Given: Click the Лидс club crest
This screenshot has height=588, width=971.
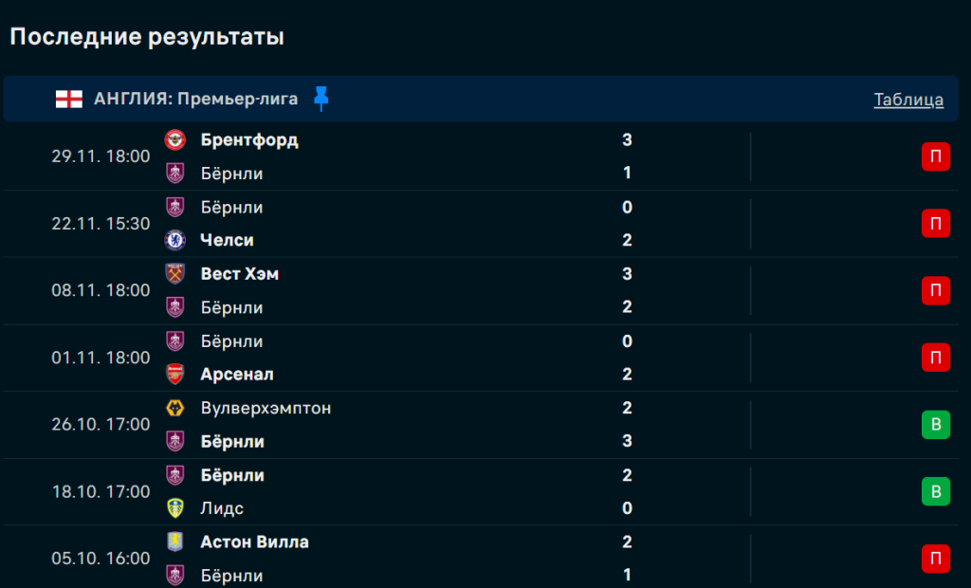Looking at the screenshot, I should click(175, 508).
